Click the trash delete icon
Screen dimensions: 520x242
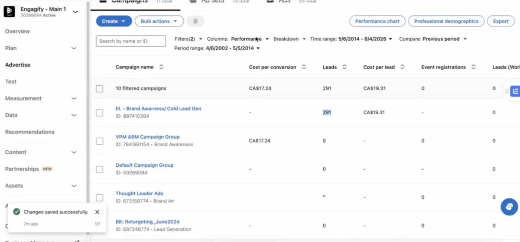195,21
